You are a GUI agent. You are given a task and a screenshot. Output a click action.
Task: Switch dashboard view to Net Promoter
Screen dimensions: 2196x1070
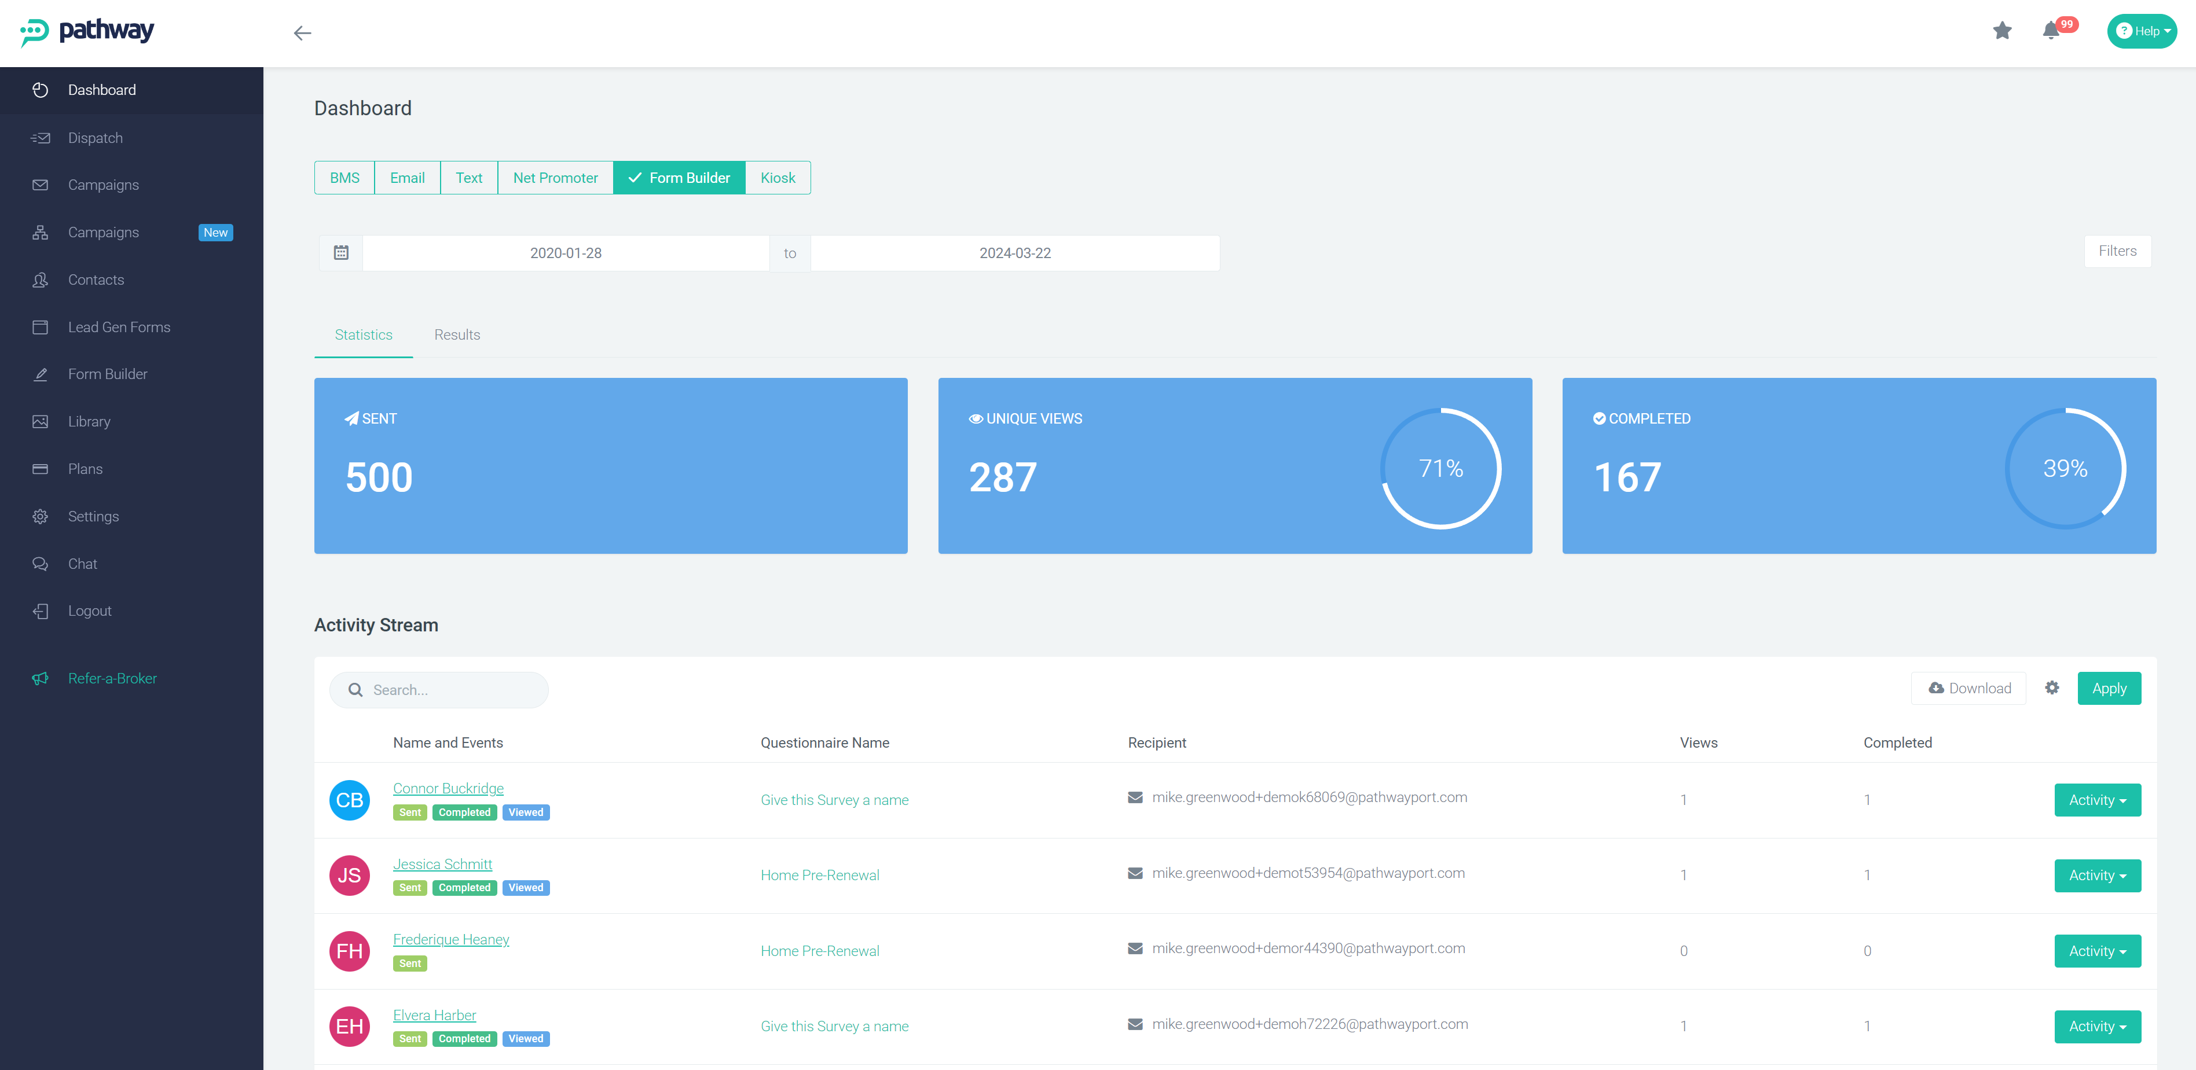point(555,177)
